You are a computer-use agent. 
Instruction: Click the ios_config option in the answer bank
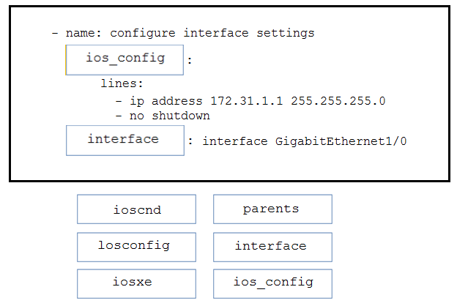point(272,284)
